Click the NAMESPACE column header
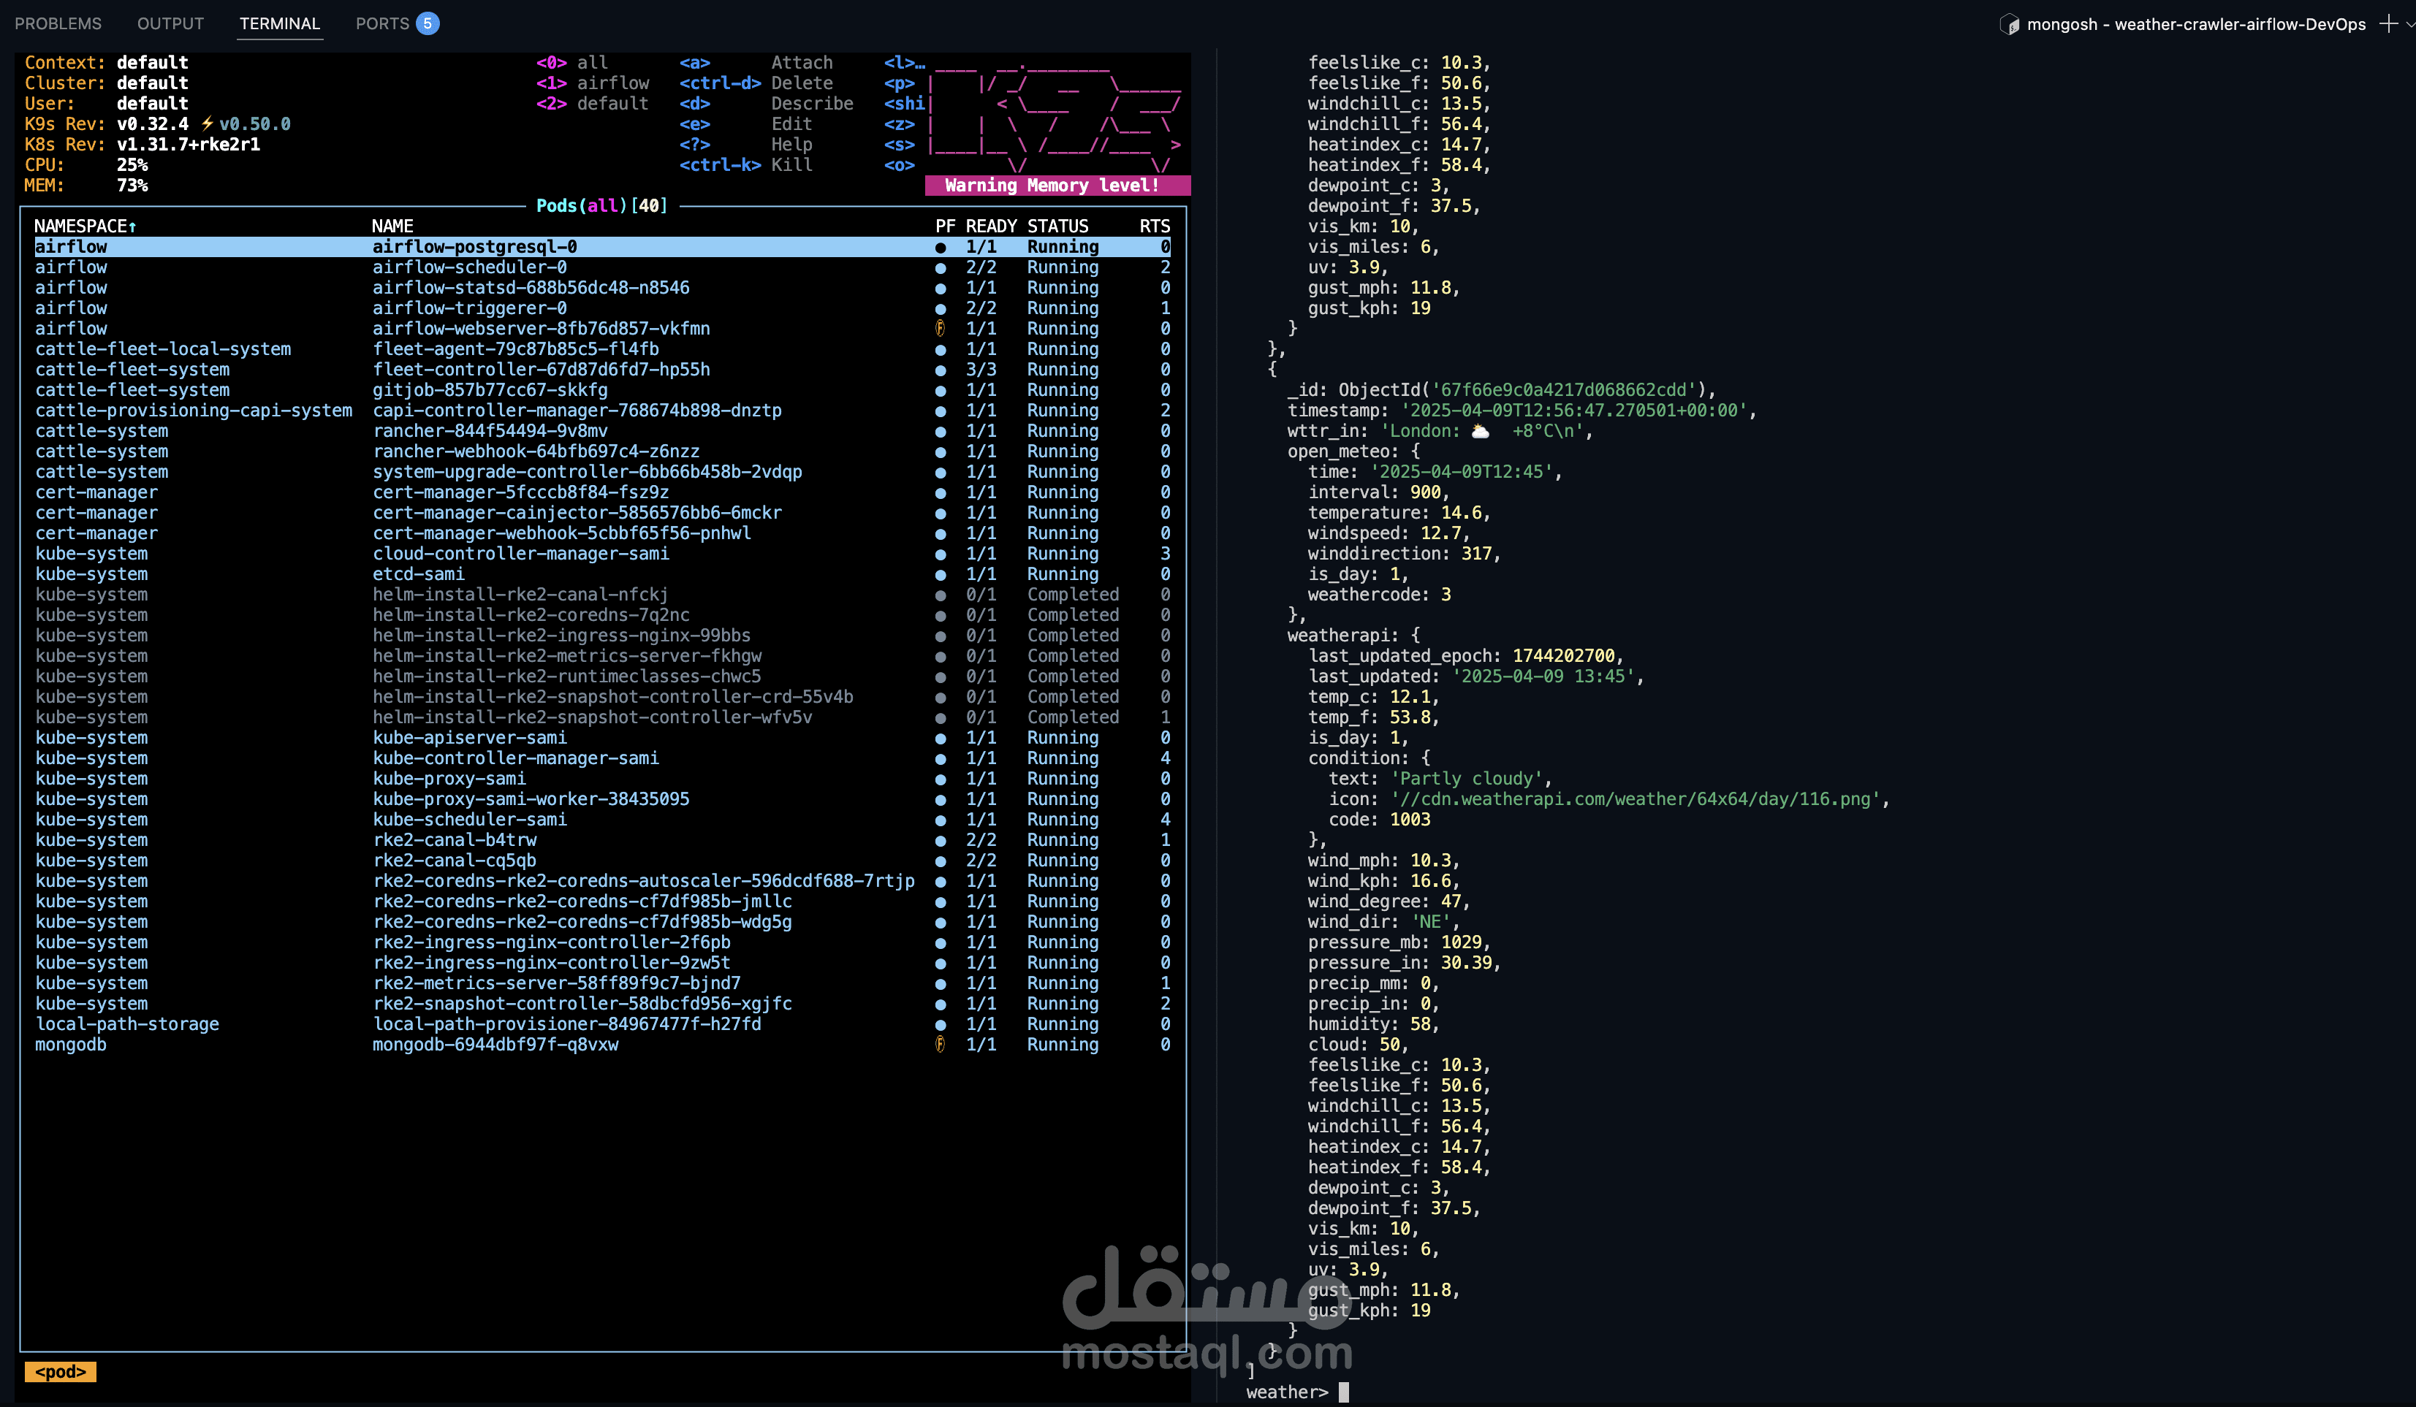This screenshot has height=1407, width=2416. pos(86,226)
